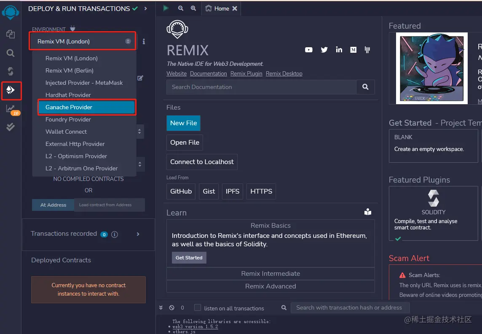Click Connect to Localhost button
This screenshot has width=482, height=334.
[202, 162]
